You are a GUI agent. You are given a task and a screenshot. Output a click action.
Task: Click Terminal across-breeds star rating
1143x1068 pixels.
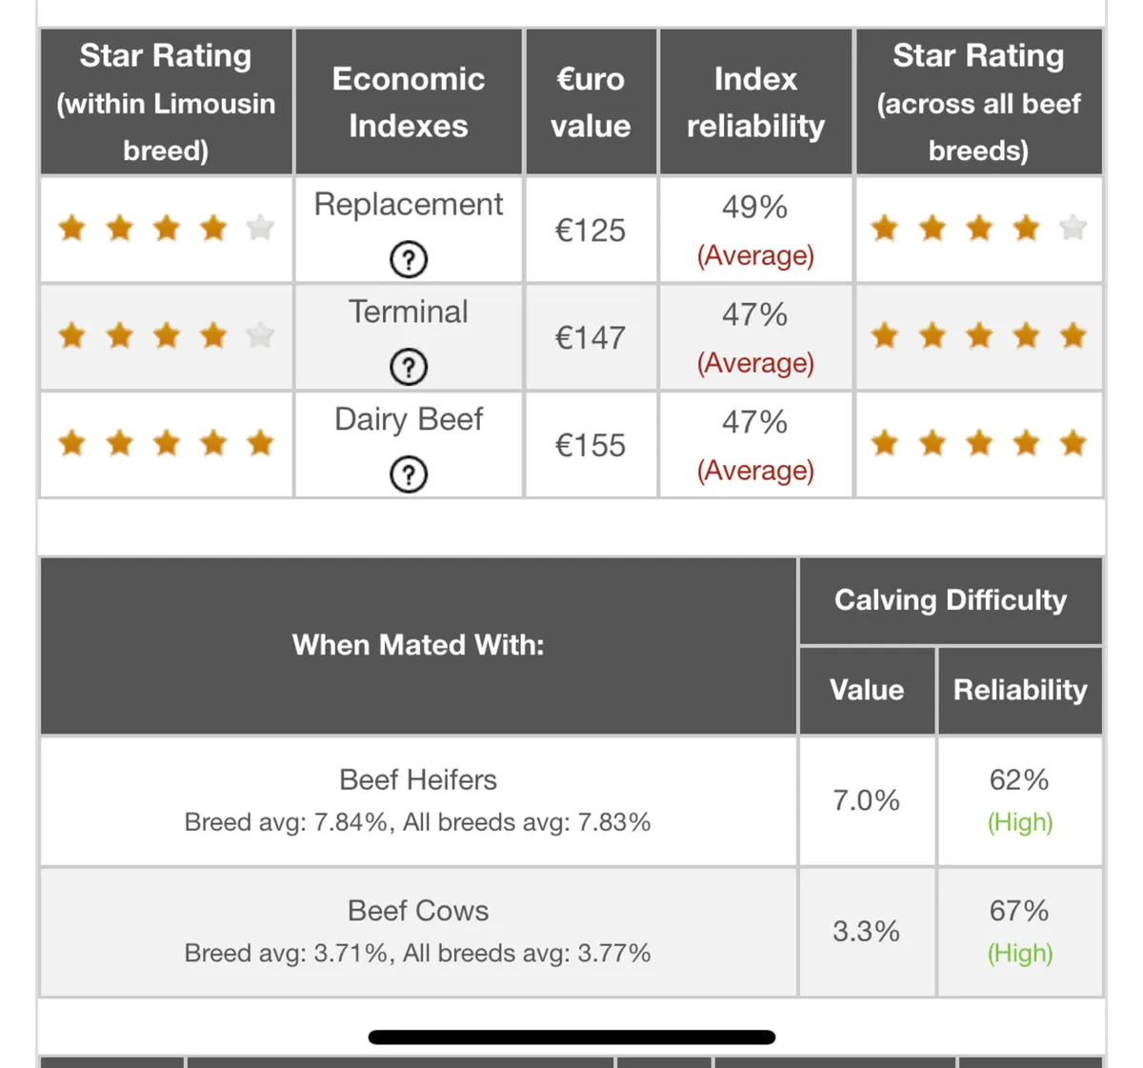point(978,336)
